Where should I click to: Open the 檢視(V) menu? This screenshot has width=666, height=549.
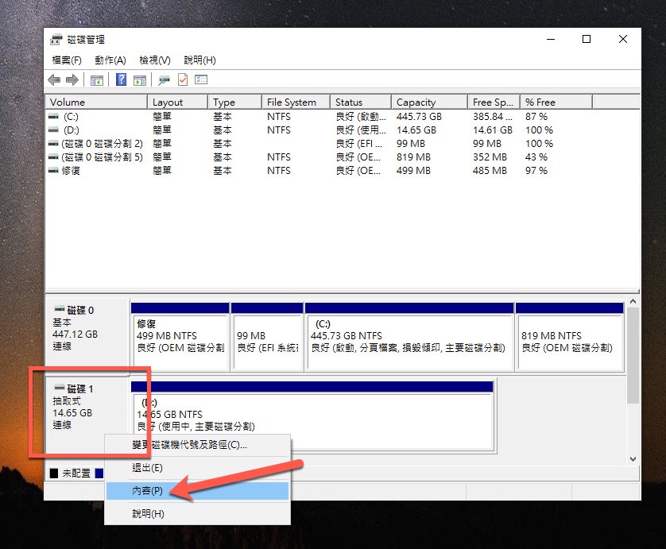[x=154, y=60]
